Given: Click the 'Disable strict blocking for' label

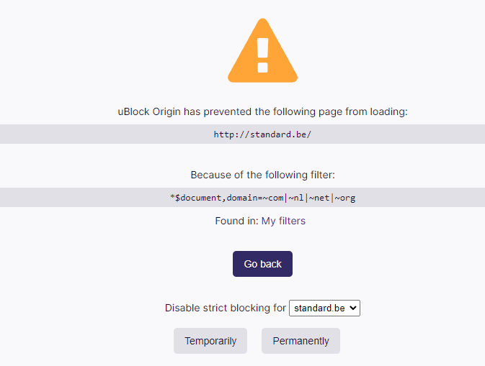Looking at the screenshot, I should pos(225,308).
